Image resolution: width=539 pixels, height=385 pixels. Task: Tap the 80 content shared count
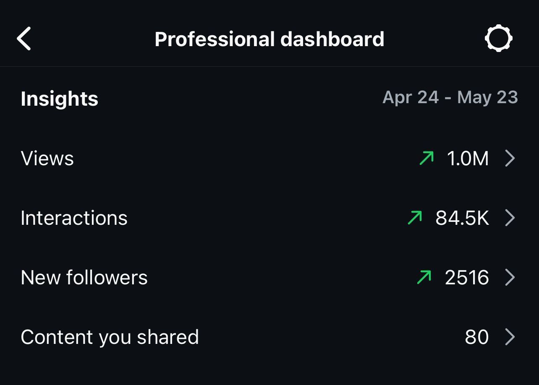point(476,337)
